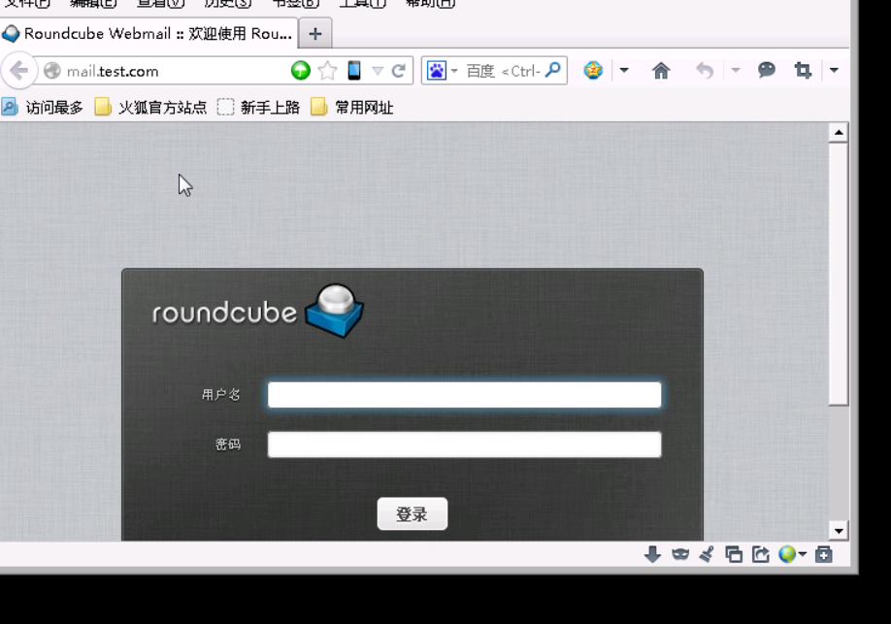Click the window copy icon in status bar

pos(734,554)
